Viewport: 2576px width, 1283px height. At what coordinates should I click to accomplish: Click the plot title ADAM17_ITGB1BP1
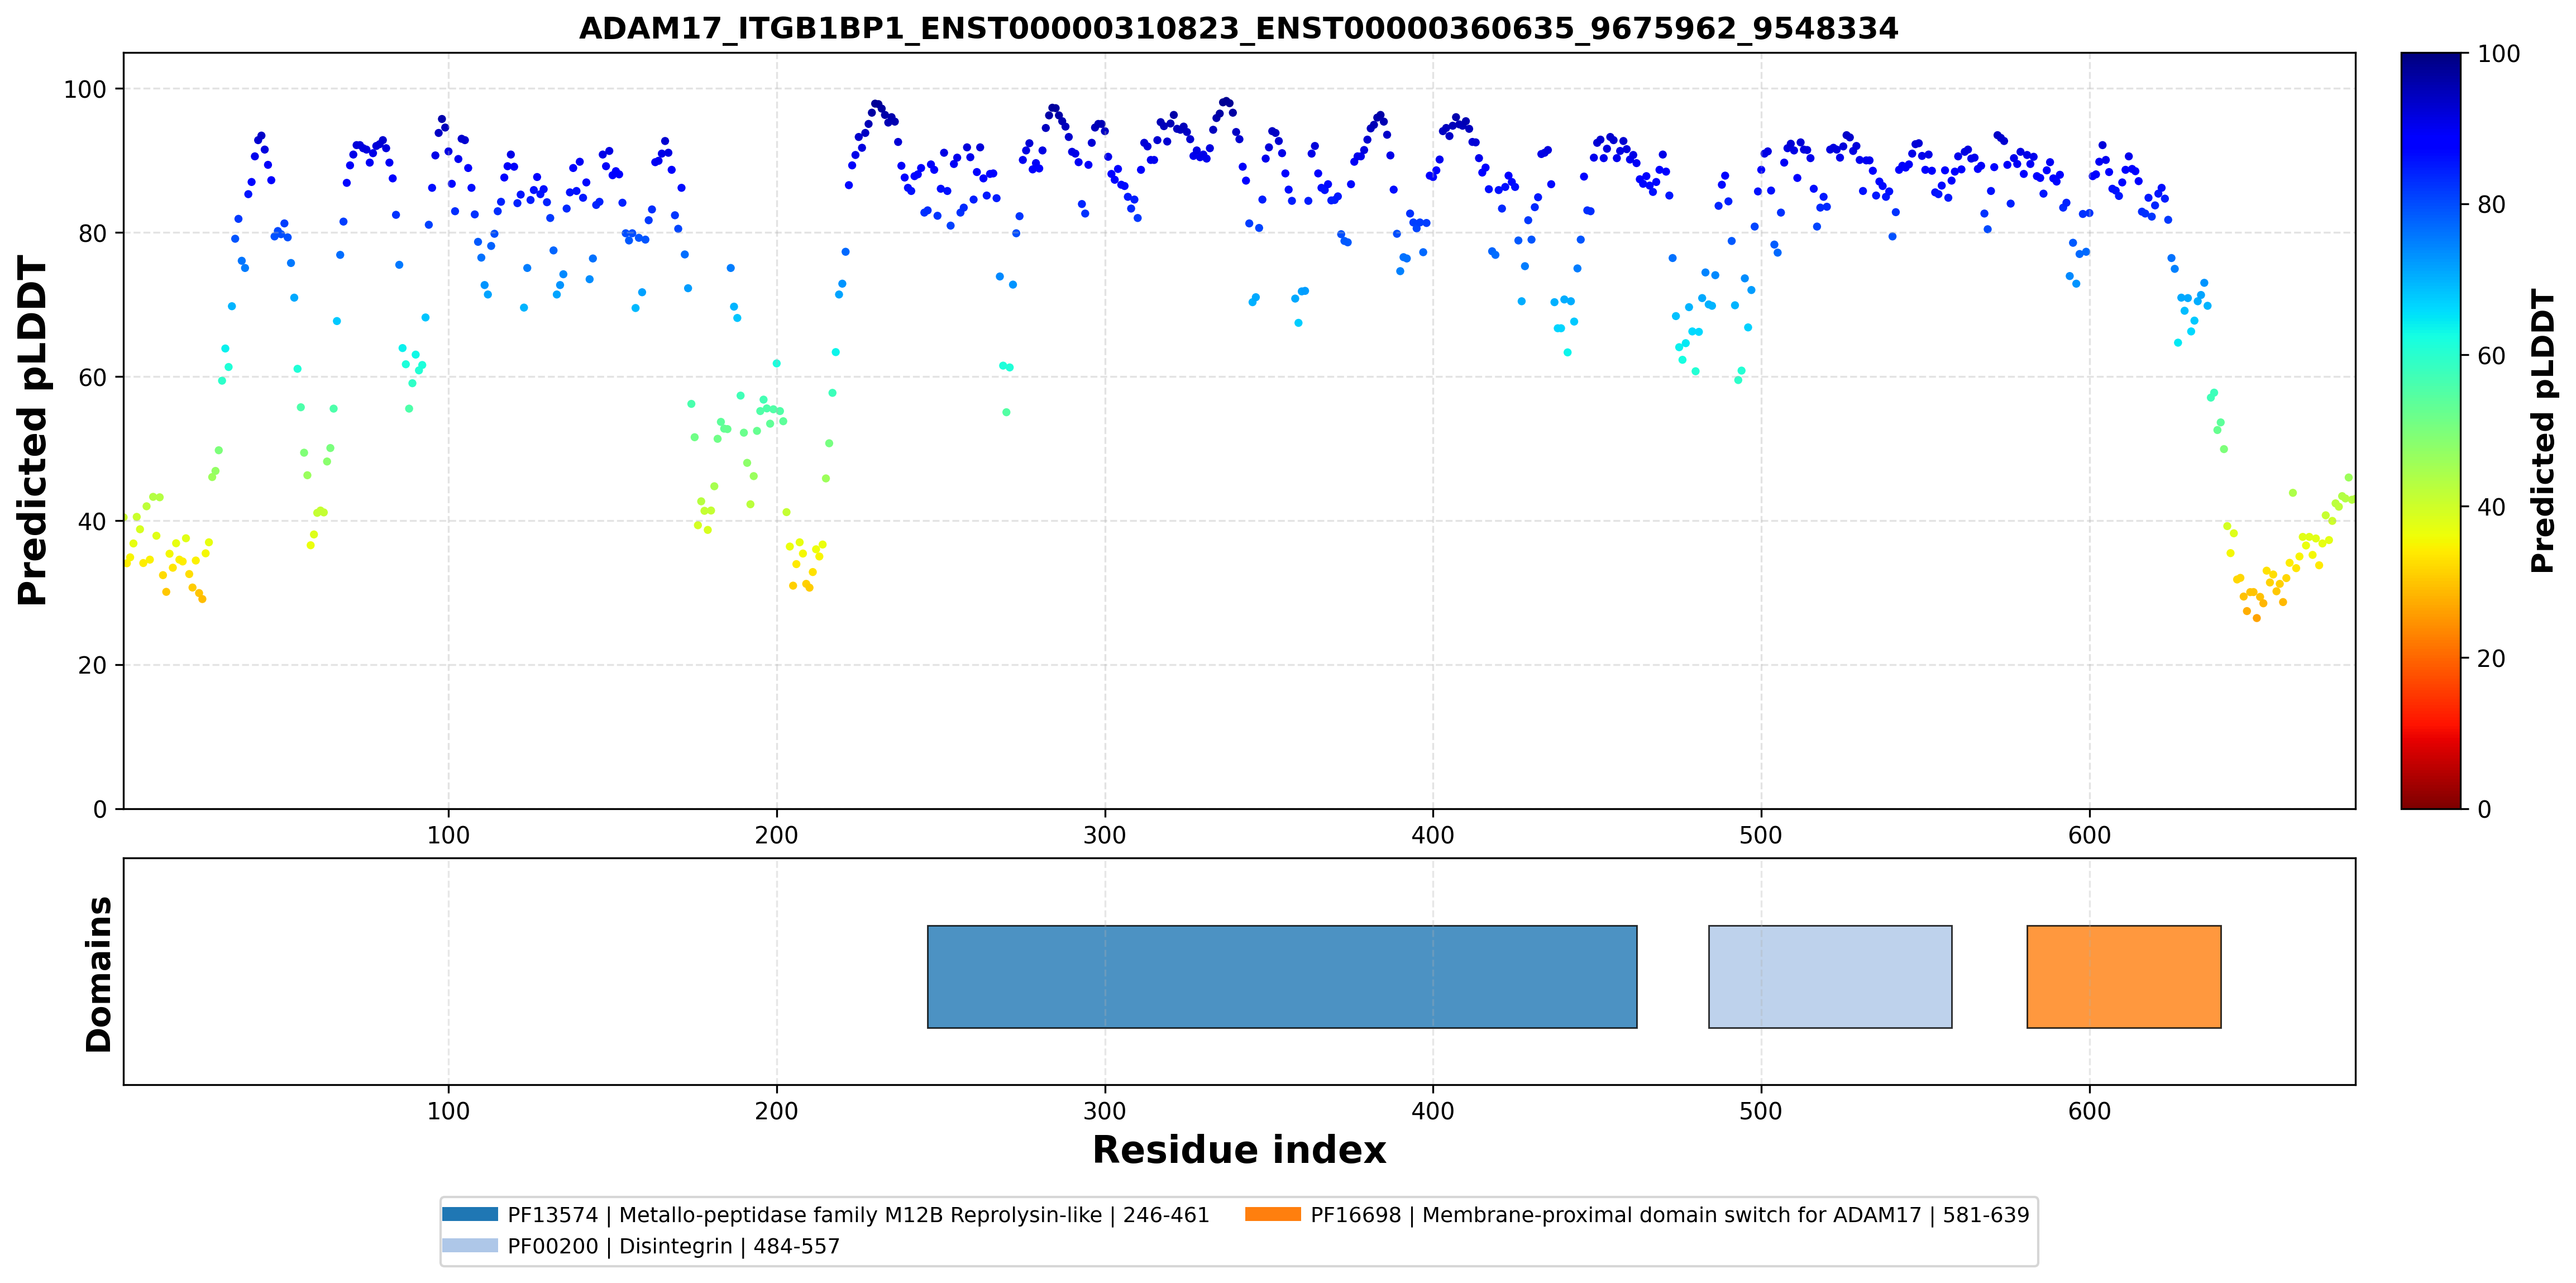click(1238, 28)
